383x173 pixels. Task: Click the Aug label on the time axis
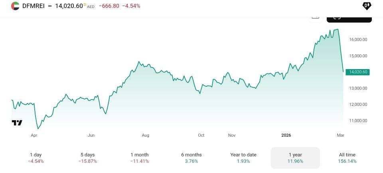tap(145, 135)
